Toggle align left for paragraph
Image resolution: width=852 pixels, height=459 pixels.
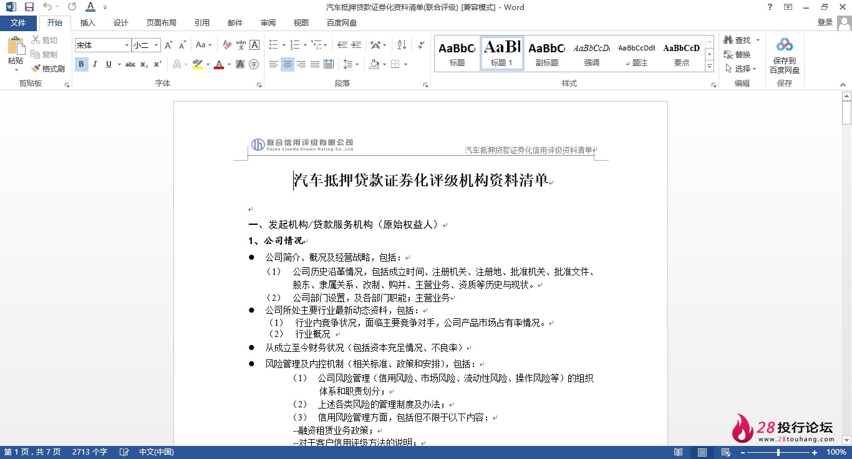coord(274,64)
